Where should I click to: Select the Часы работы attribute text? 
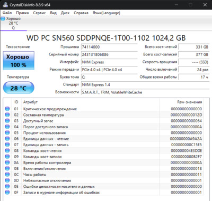pos(34,175)
